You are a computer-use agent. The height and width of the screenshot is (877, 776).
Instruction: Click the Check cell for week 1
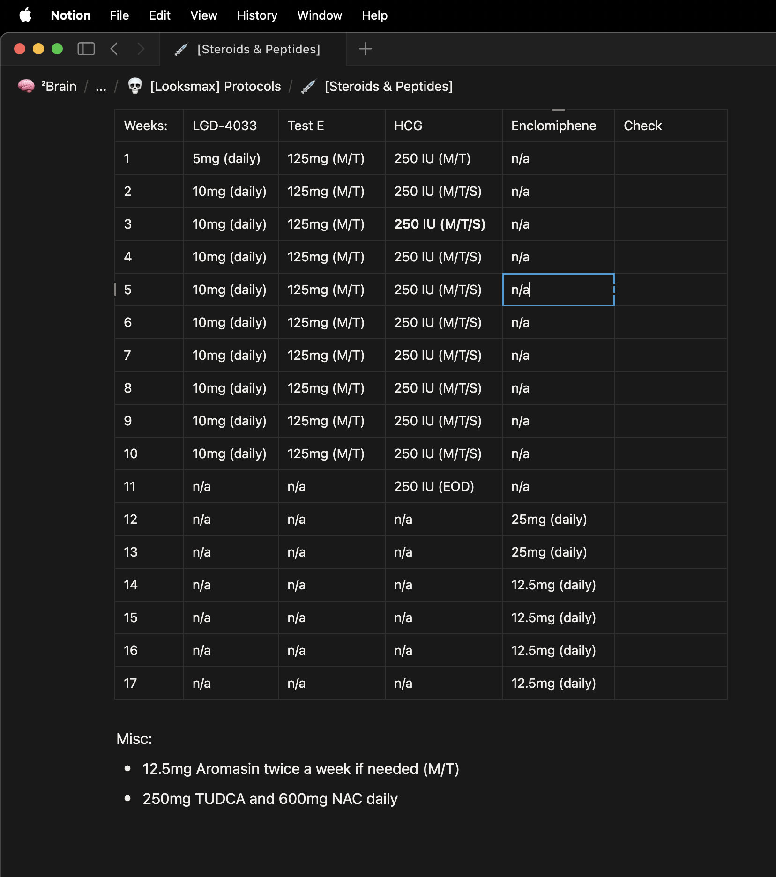point(671,158)
